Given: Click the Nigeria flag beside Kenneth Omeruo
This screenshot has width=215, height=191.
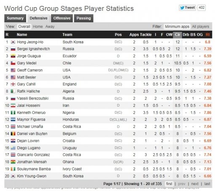Looking at the screenshot, I should pyautogui.click(x=13, y=113).
